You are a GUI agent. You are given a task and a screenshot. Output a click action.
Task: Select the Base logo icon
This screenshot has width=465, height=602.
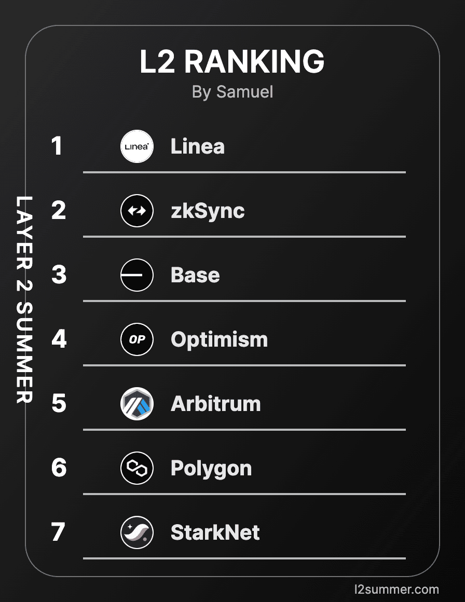pyautogui.click(x=137, y=275)
